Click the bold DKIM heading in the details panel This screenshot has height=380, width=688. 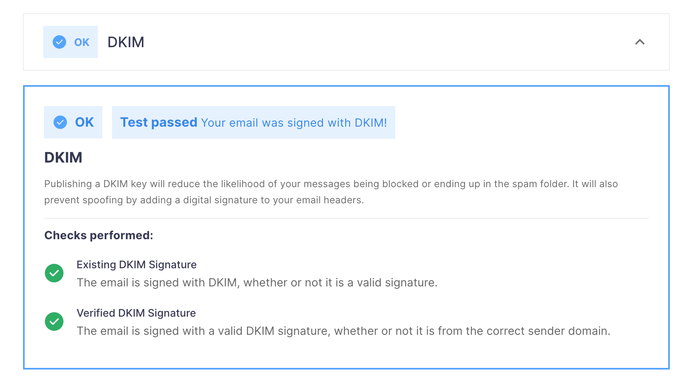(63, 157)
